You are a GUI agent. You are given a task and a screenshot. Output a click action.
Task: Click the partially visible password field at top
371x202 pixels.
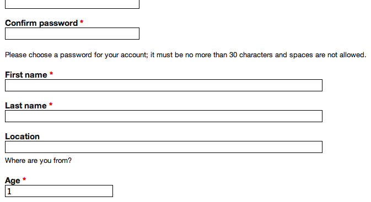[72, 4]
